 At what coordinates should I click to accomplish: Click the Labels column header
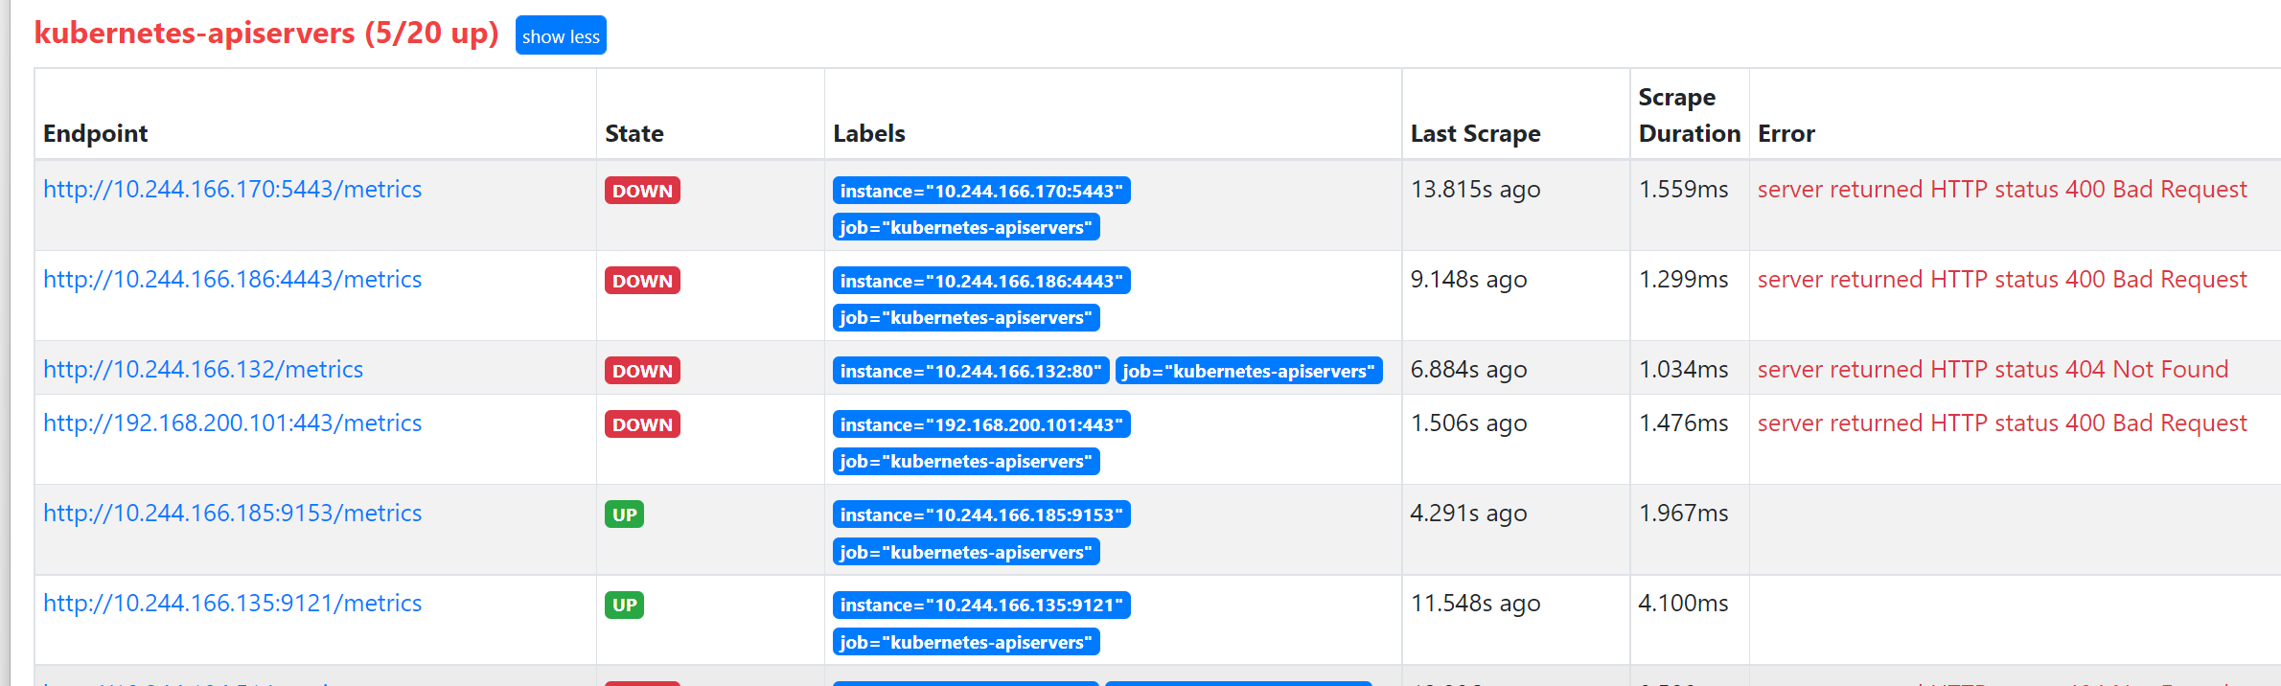pyautogui.click(x=869, y=133)
